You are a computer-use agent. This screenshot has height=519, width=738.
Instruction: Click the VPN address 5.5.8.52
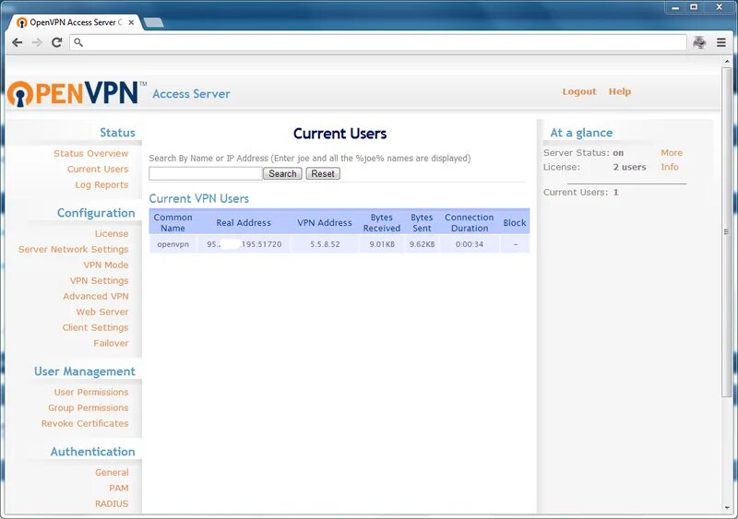(x=325, y=244)
